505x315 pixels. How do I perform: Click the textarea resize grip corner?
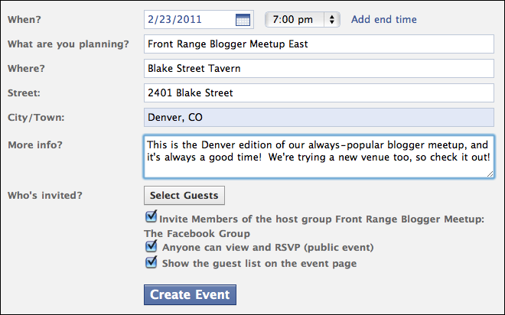tap(490, 174)
